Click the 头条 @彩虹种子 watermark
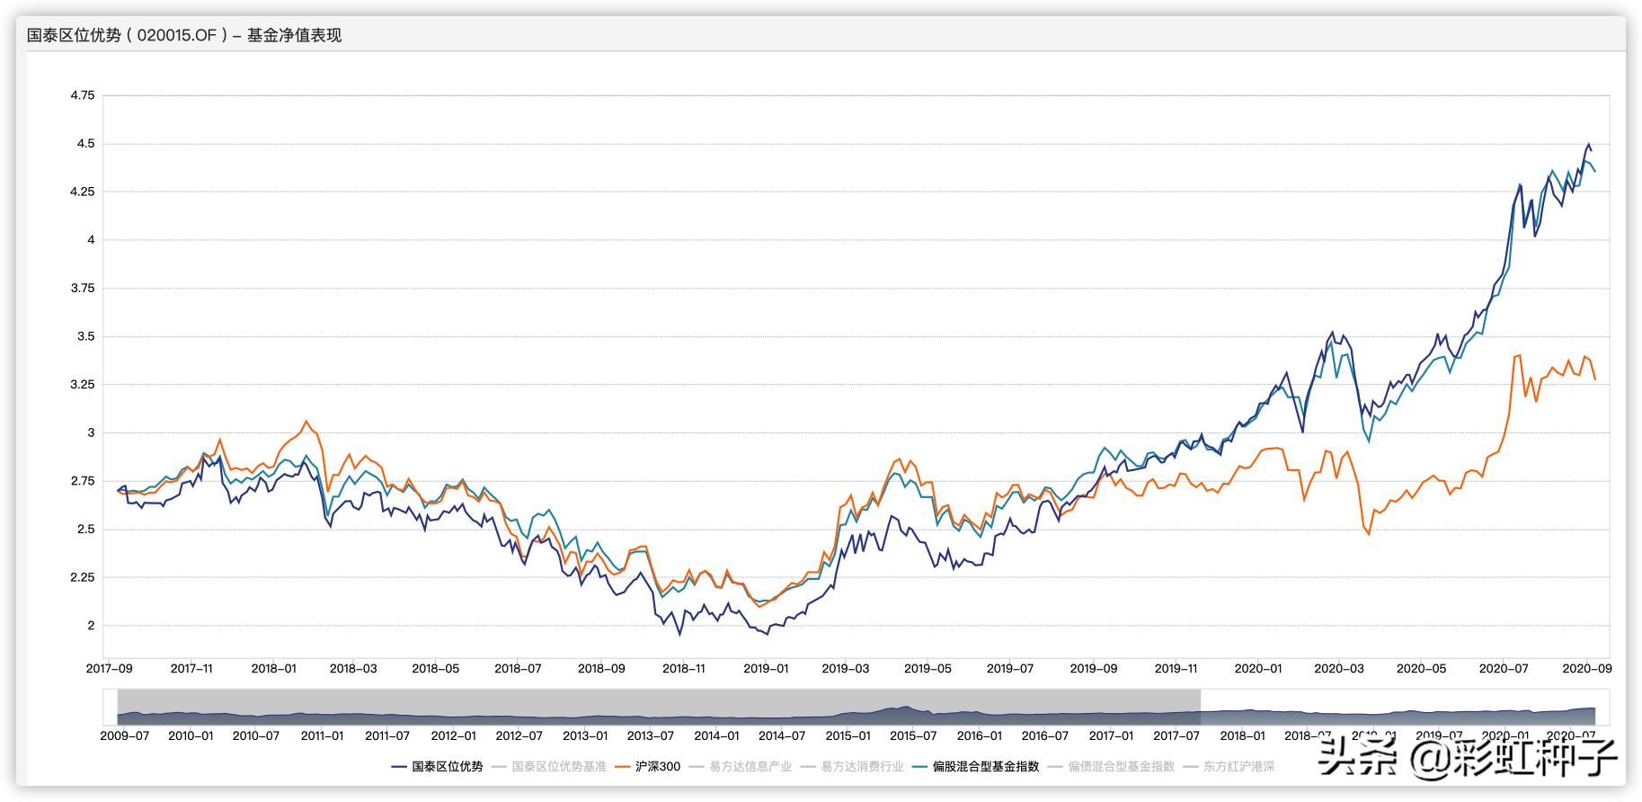This screenshot has height=802, width=1642. pos(1467,757)
